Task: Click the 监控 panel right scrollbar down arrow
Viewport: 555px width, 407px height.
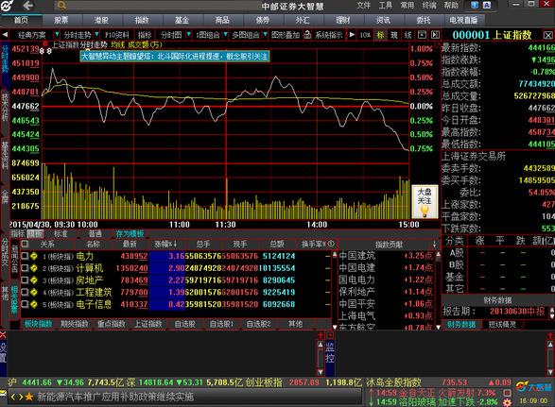Action: click(x=551, y=372)
